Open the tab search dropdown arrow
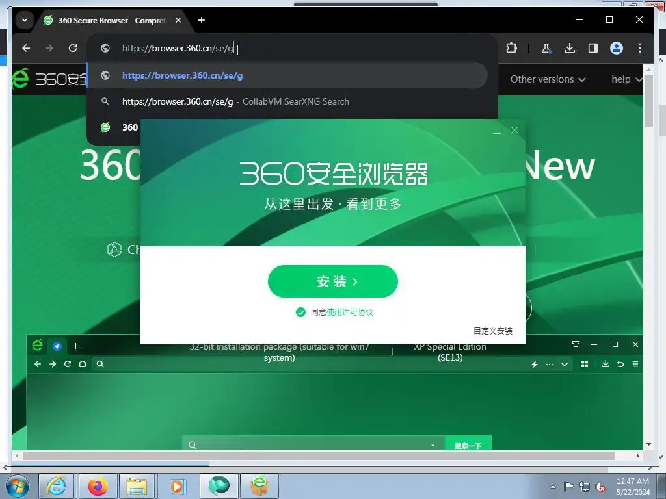Viewport: 666px width, 499px height. click(25, 20)
